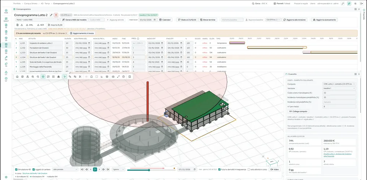
Task: Click the Calendari button
Action: pyautogui.click(x=166, y=20)
